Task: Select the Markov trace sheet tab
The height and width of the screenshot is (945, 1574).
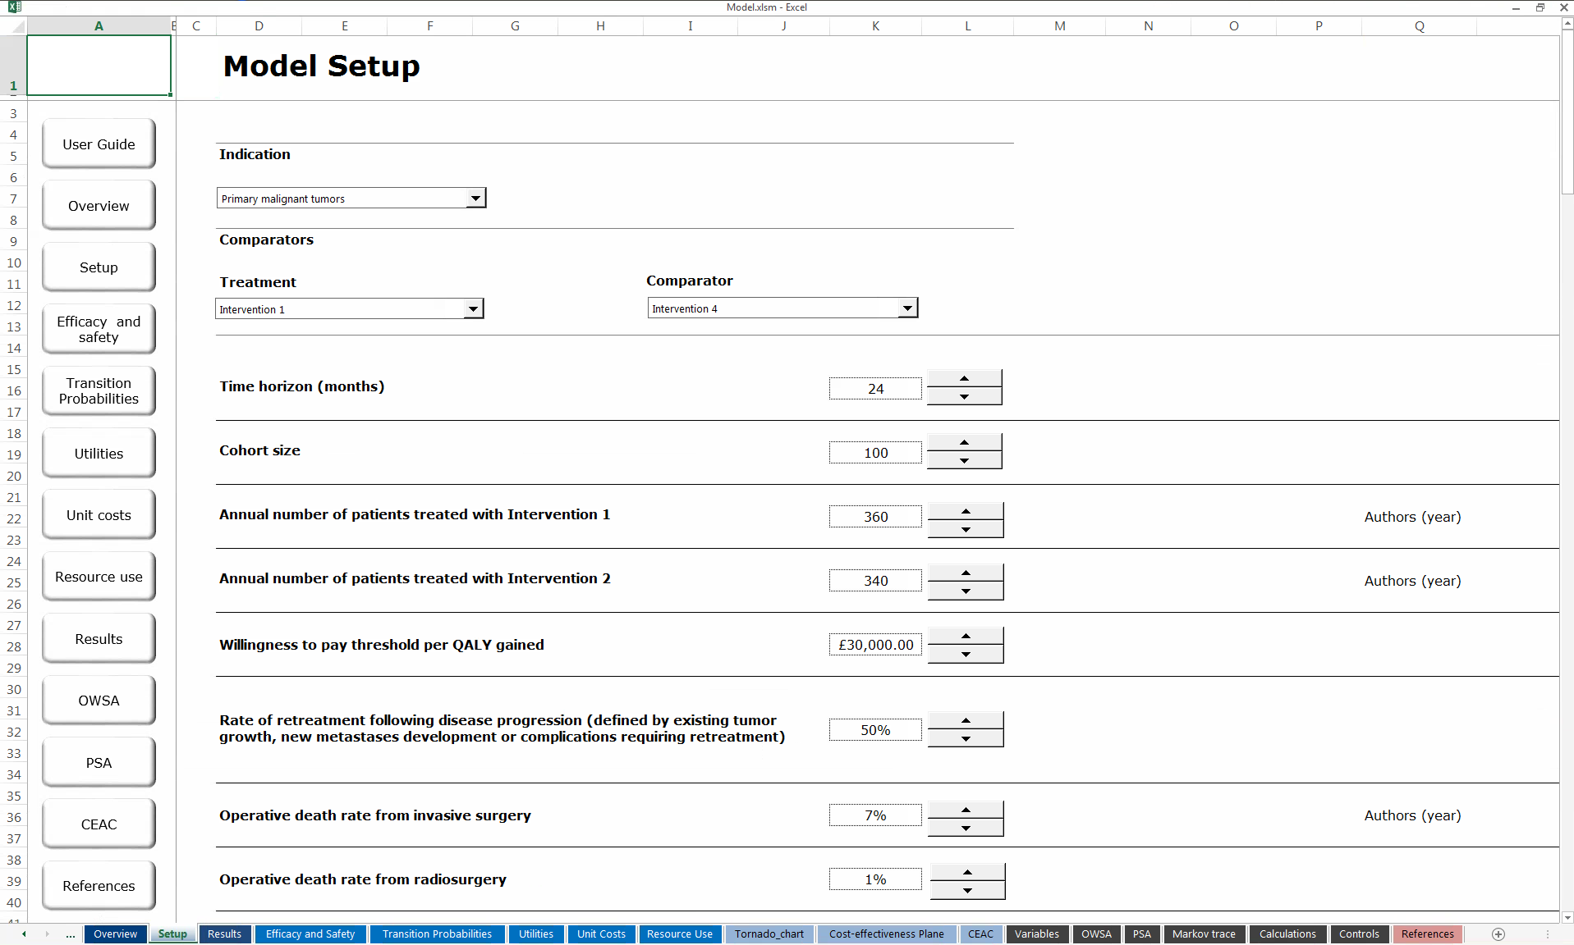Action: tap(1203, 934)
